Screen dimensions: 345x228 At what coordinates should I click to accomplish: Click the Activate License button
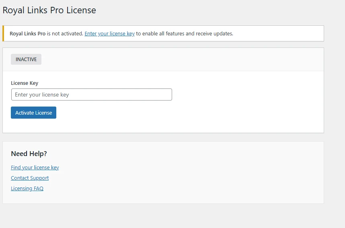[x=33, y=113]
